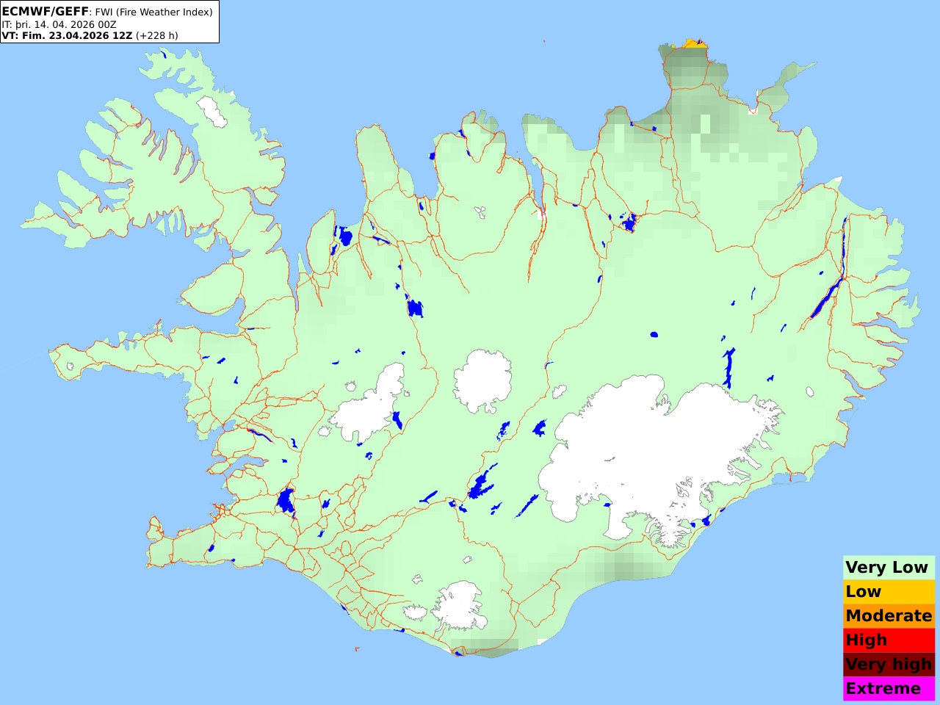This screenshot has width=940, height=705.
Task: Click the Low legend swatch
Action: coord(889,592)
